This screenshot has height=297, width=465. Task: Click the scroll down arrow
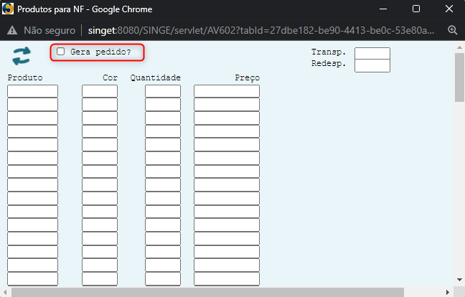click(x=459, y=280)
